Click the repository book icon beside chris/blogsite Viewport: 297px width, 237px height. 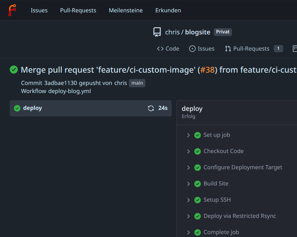tap(157, 32)
